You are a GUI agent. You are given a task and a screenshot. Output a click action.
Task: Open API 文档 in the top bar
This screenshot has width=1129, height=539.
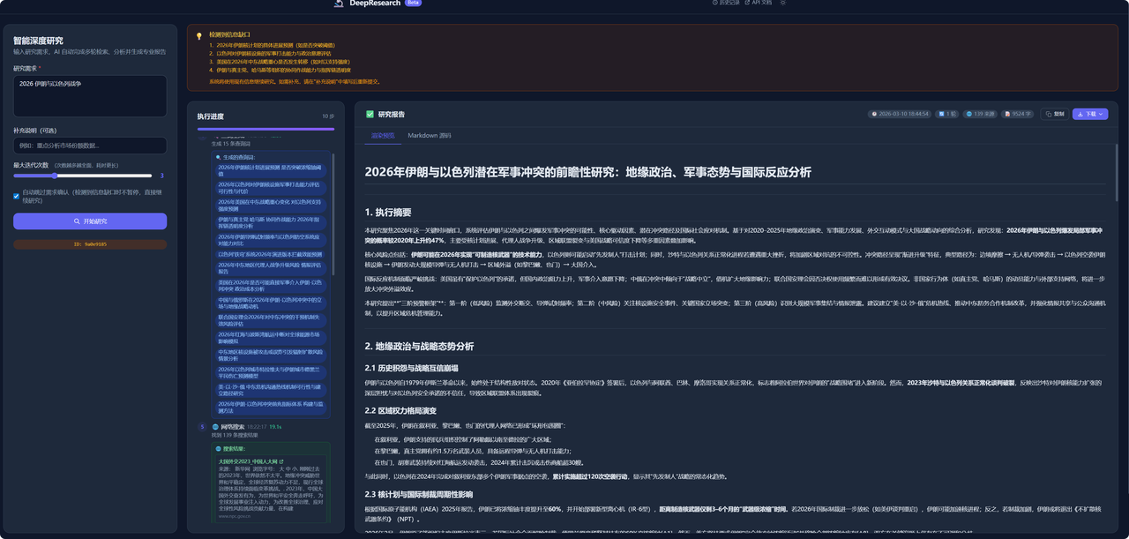[756, 3]
